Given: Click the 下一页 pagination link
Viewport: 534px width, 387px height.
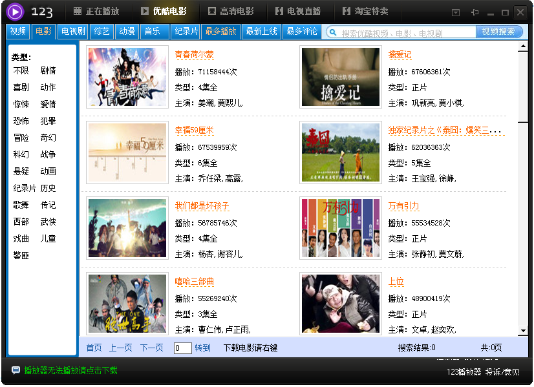Looking at the screenshot, I should [x=151, y=348].
